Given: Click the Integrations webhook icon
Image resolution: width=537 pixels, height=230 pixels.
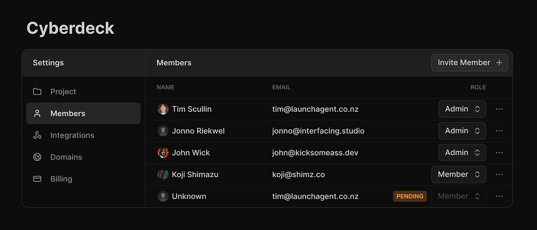Looking at the screenshot, I should click(37, 135).
